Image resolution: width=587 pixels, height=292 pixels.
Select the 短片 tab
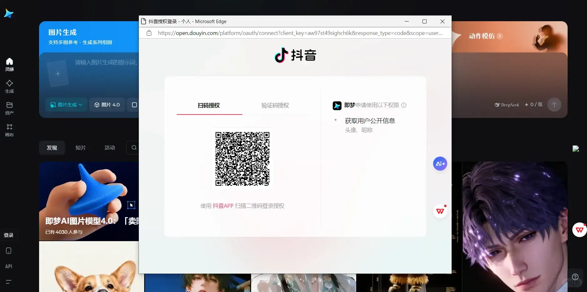(80, 148)
